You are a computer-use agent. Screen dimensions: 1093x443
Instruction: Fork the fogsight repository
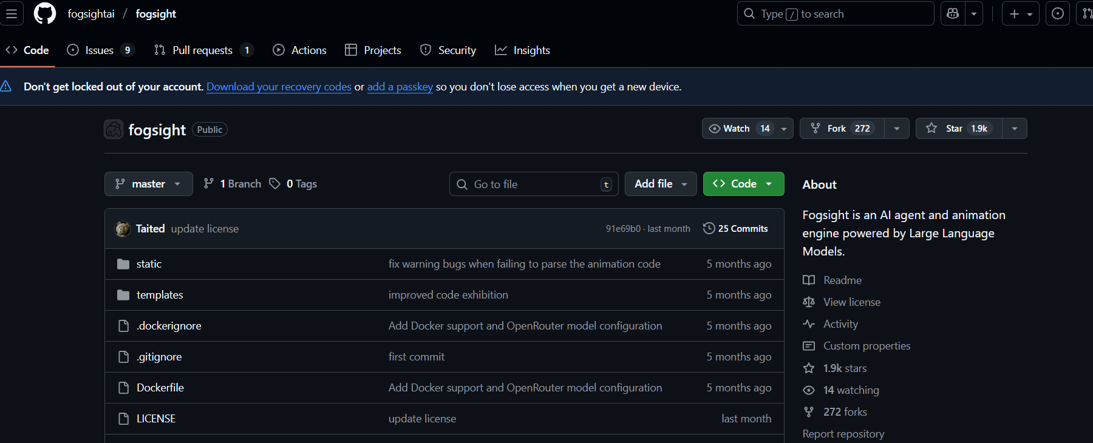842,129
